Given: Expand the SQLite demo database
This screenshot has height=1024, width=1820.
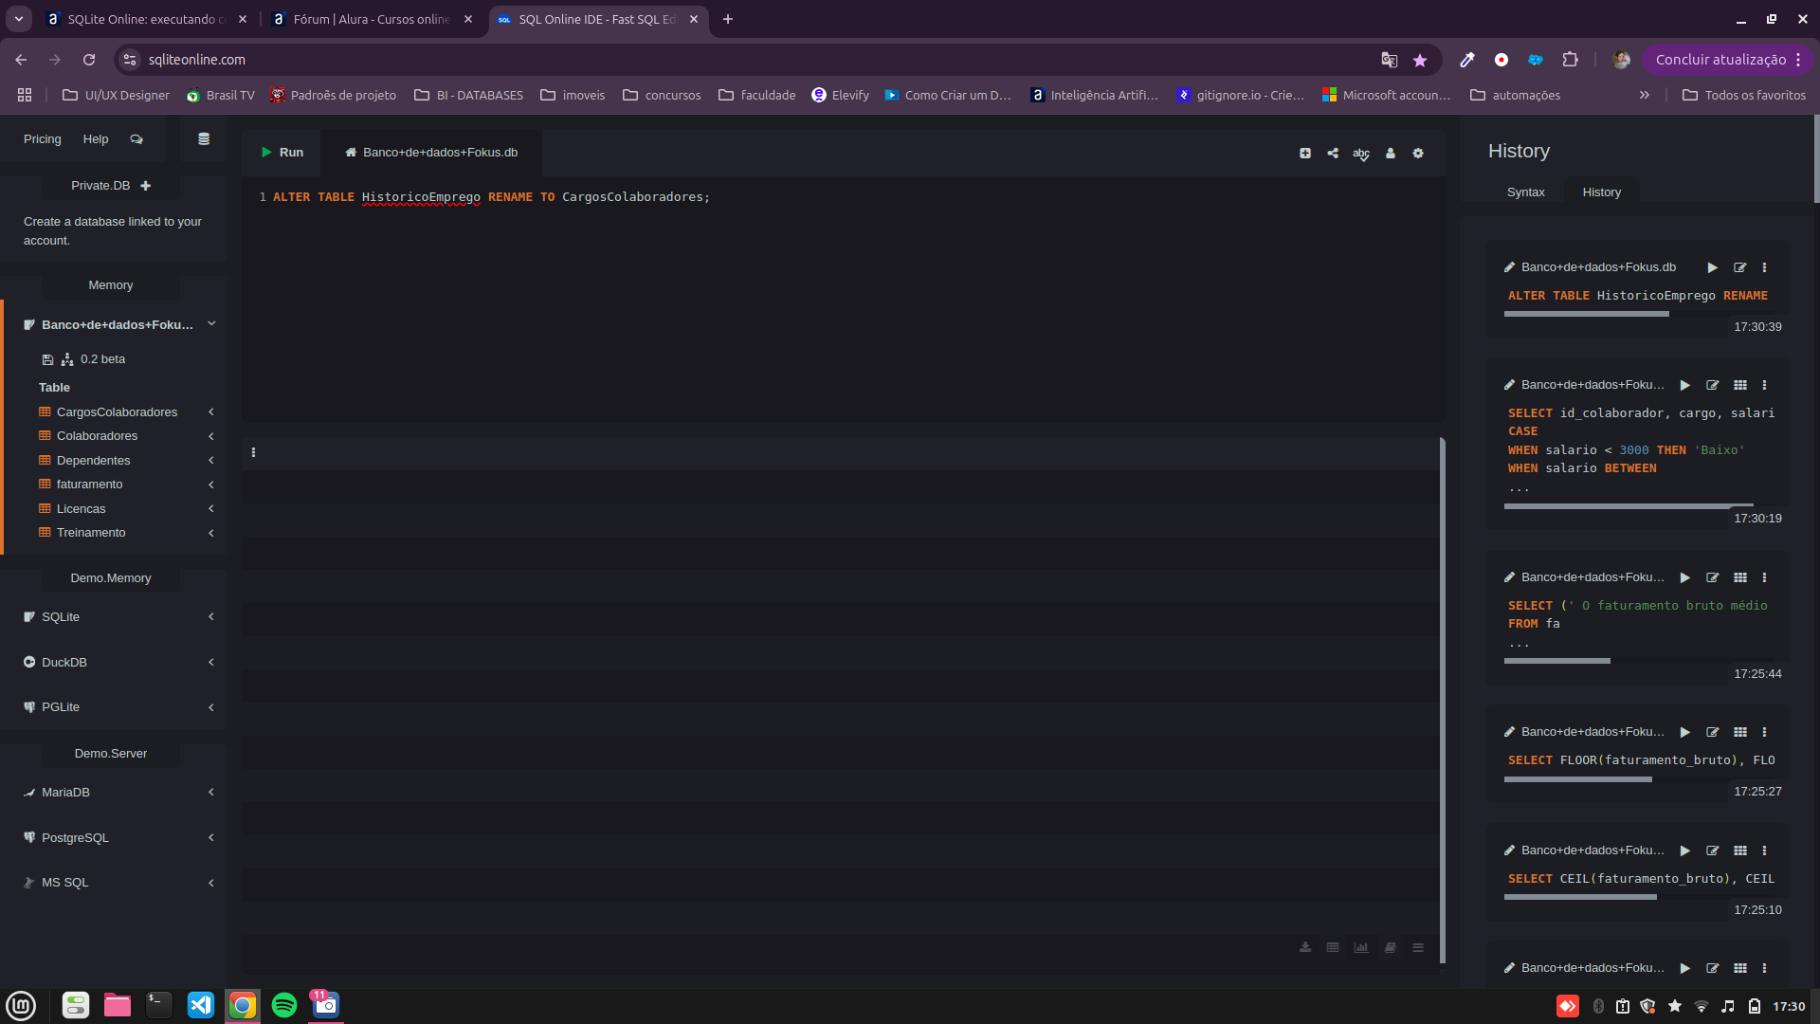Looking at the screenshot, I should (211, 617).
